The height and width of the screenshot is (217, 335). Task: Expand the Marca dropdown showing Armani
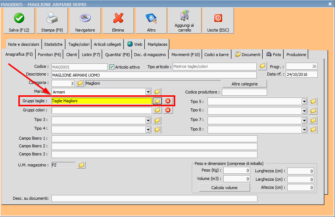[148, 92]
